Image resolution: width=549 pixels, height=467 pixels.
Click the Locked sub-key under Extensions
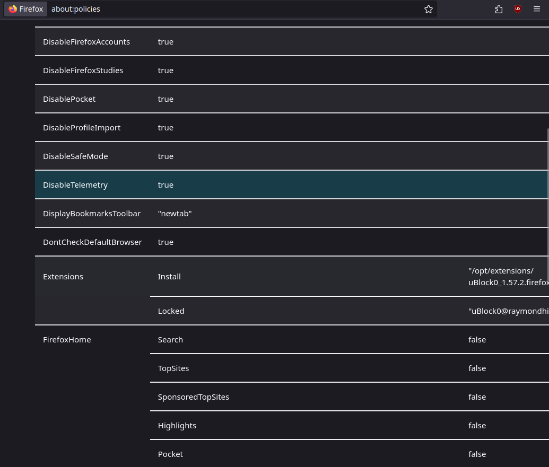(171, 311)
